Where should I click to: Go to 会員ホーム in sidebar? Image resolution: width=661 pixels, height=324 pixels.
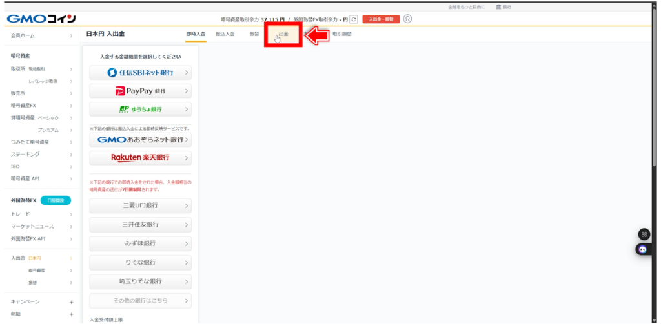[42, 36]
